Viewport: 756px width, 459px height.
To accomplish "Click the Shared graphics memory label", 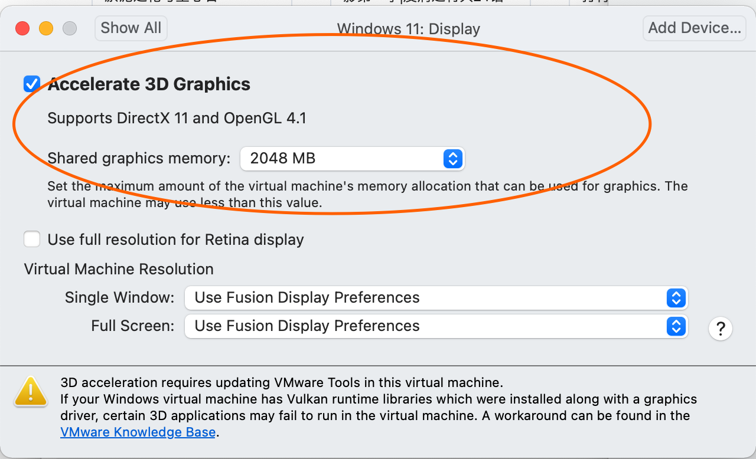I will (x=139, y=158).
